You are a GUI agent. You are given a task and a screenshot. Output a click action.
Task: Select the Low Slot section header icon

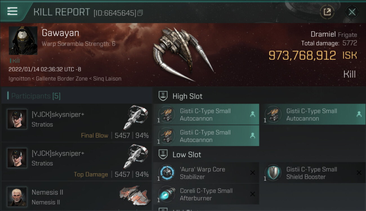pos(163,154)
